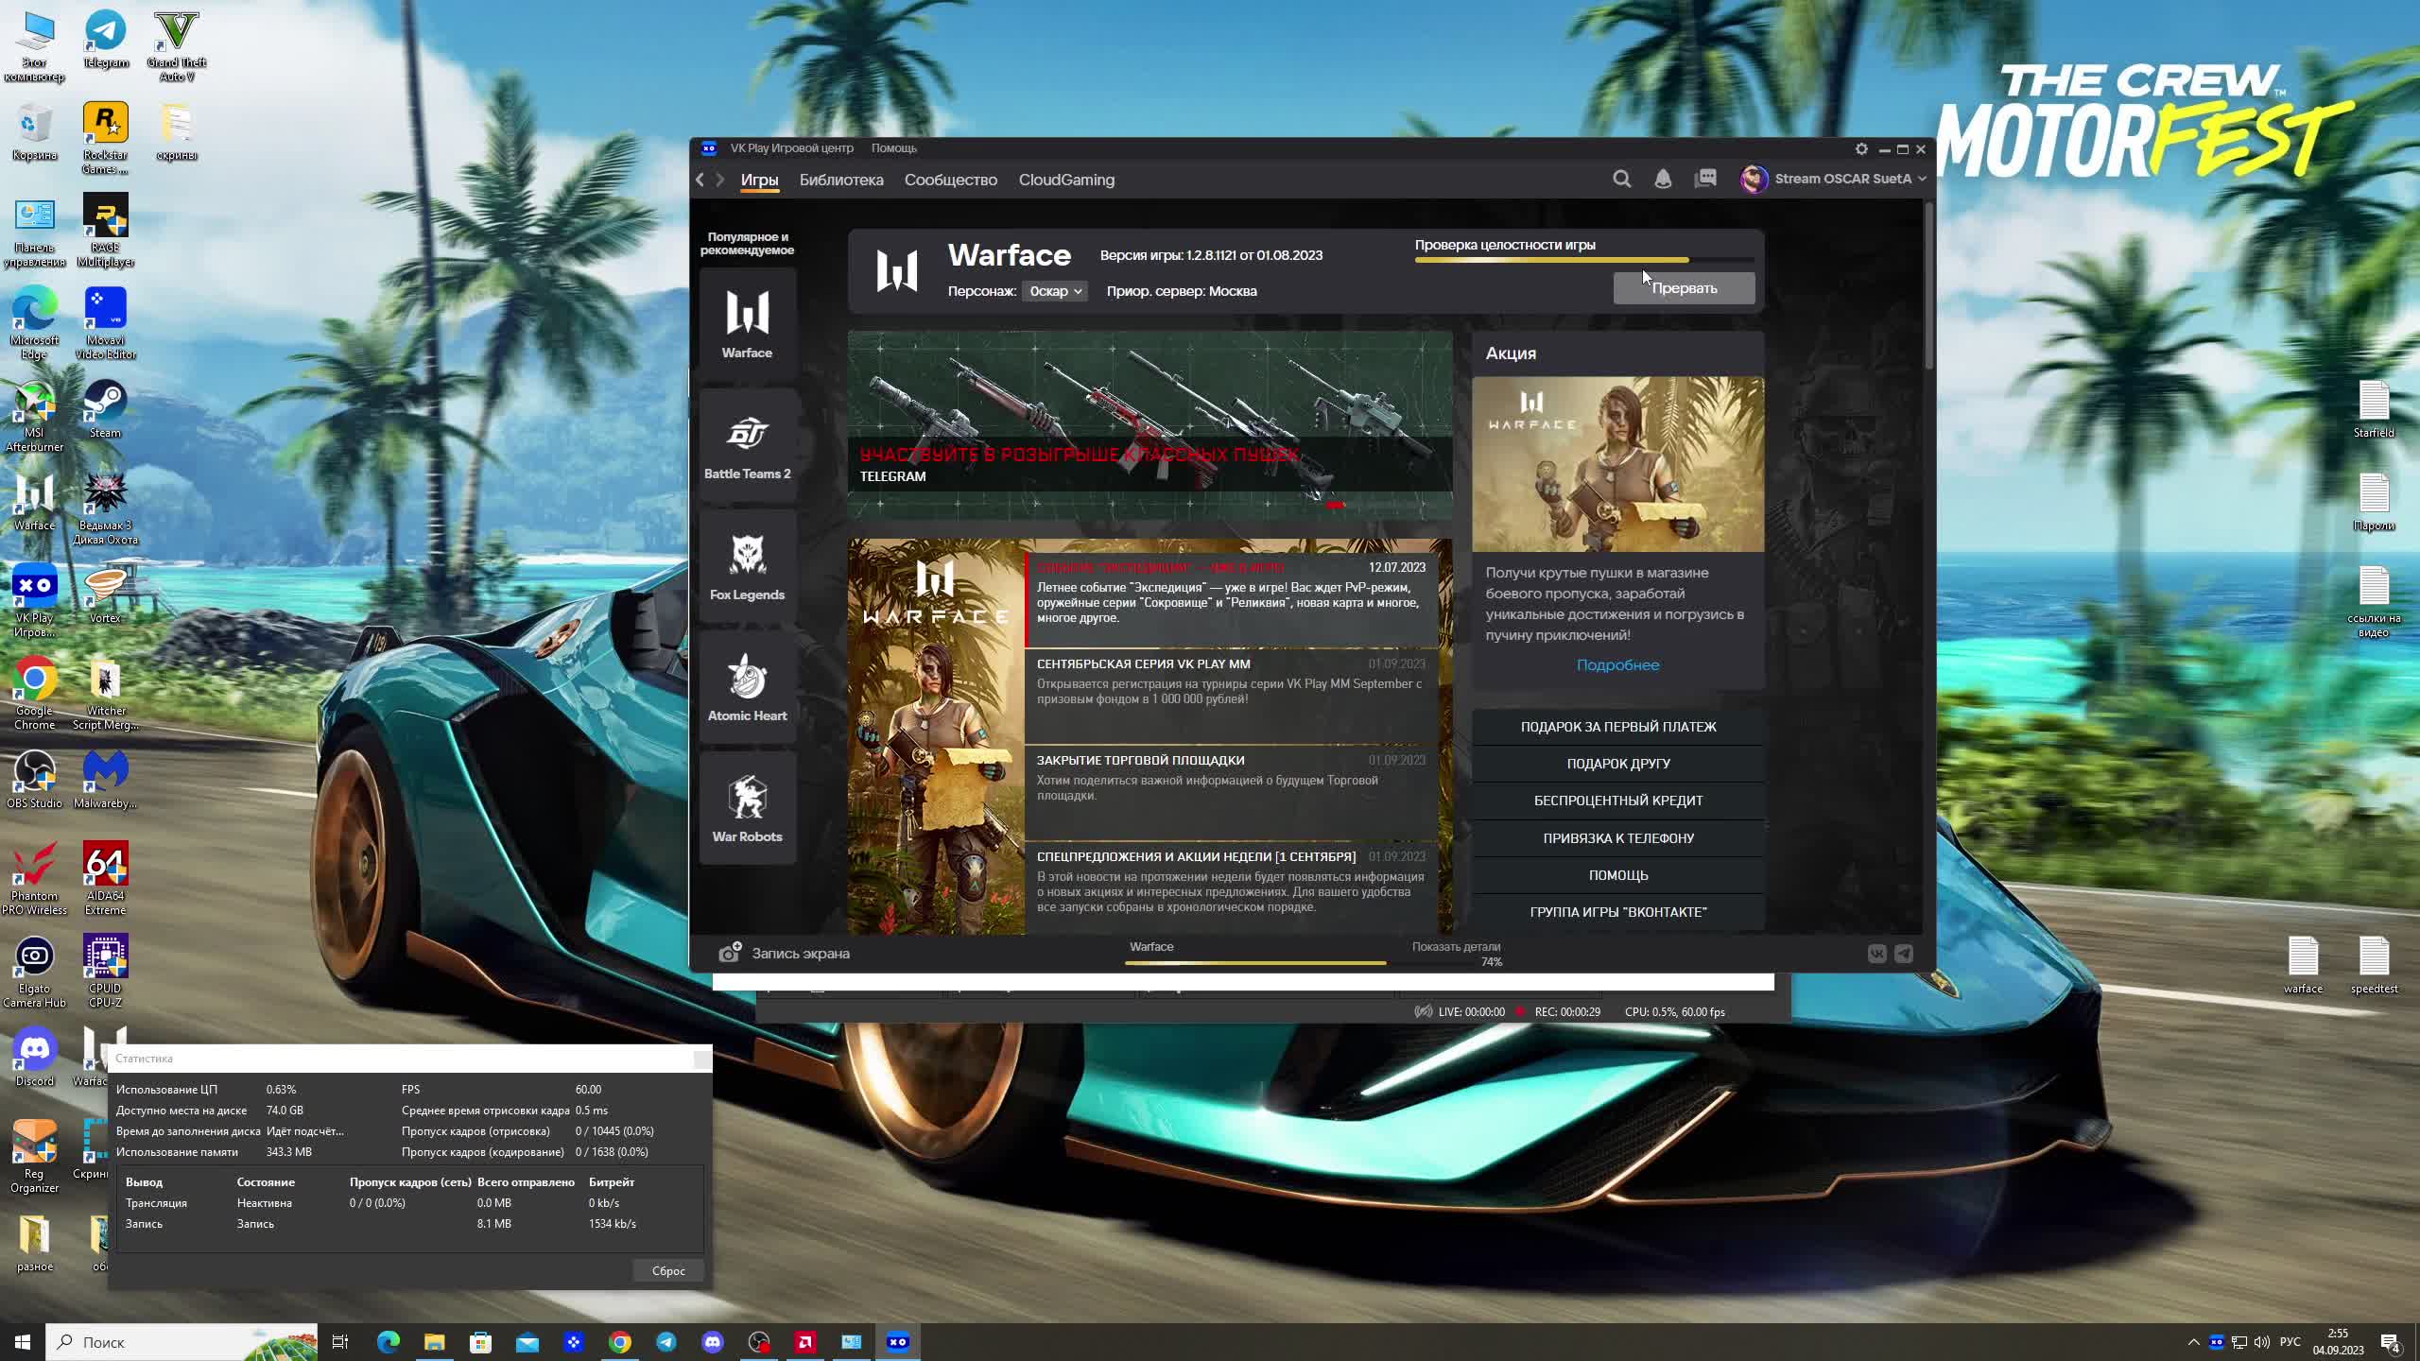Open search in VK Play

1621,179
